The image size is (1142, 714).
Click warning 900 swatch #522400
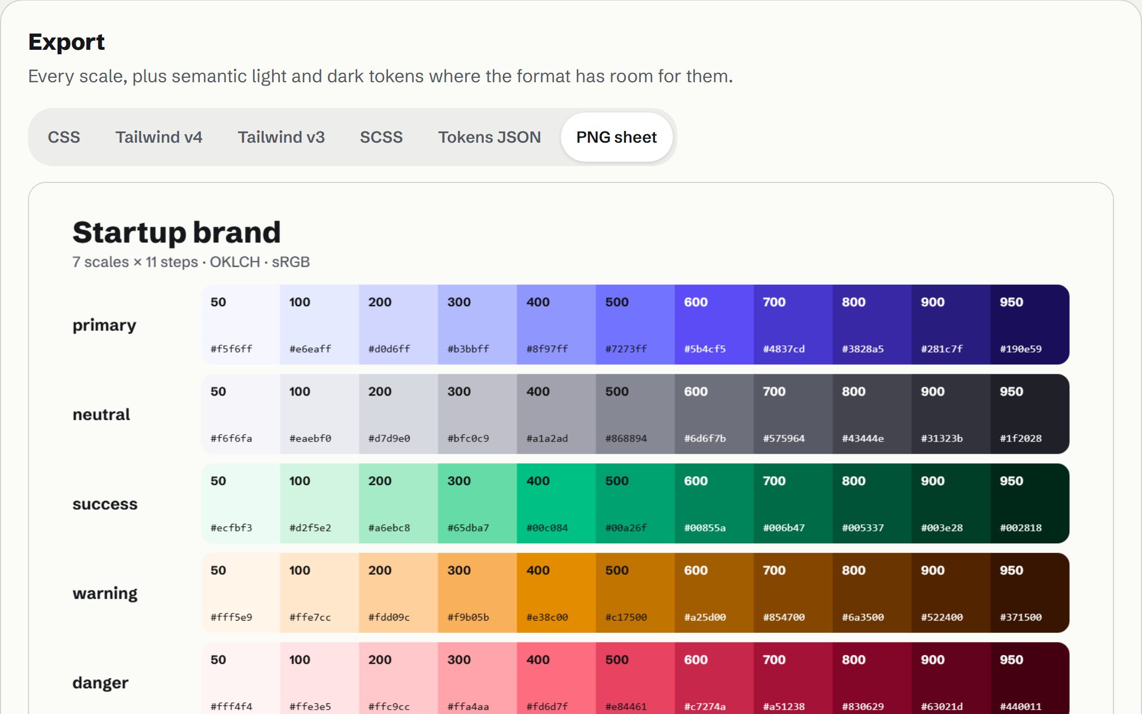click(x=951, y=593)
